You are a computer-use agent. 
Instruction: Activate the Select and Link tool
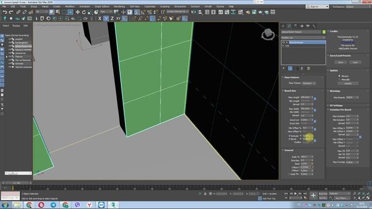click(x=18, y=12)
